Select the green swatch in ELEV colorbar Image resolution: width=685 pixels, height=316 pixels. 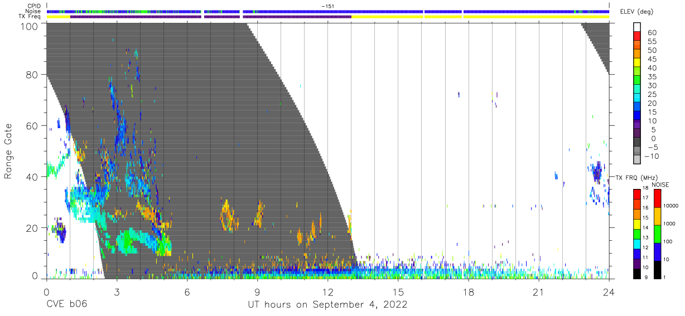(638, 81)
